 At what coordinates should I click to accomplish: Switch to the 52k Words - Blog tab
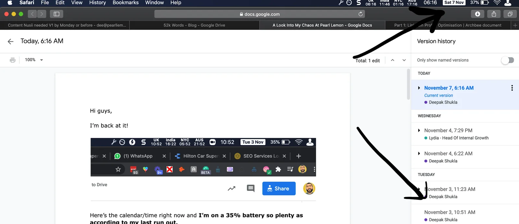(x=194, y=25)
